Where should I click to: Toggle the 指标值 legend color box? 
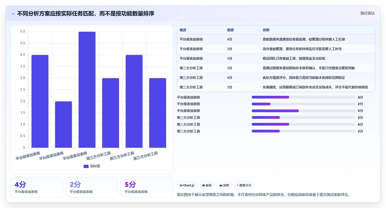pos(86,166)
